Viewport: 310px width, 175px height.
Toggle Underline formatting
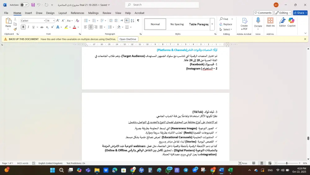pyautogui.click(x=33, y=27)
